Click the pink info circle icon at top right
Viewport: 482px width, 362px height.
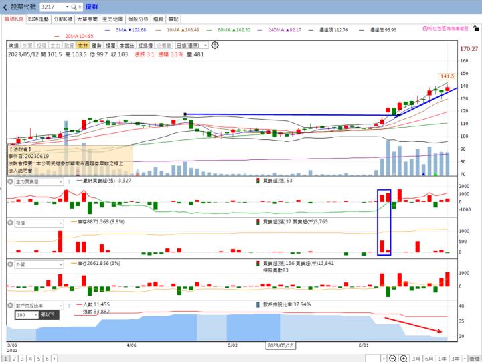[x=425, y=29]
